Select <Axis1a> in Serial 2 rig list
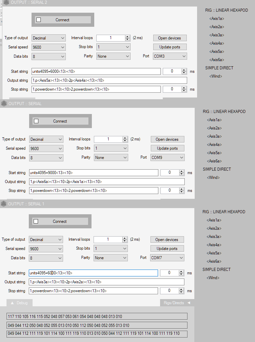This screenshot has height=342, width=255. 217,19
